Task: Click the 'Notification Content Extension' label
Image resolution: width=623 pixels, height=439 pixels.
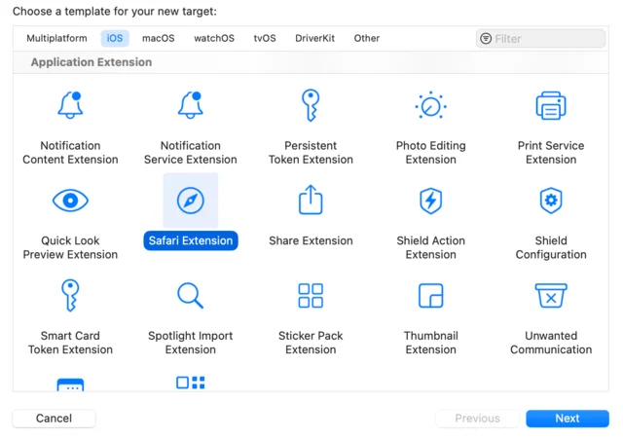Action: (x=70, y=153)
